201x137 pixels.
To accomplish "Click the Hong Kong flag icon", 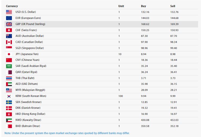I will click(9, 114).
